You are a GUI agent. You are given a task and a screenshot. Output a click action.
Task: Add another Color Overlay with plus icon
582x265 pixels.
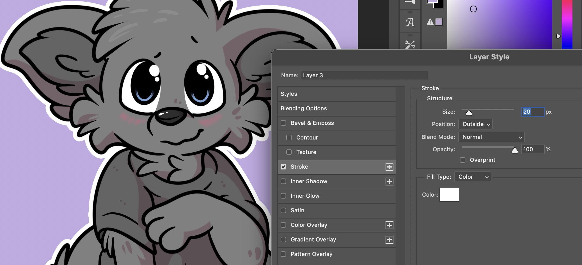pyautogui.click(x=389, y=225)
